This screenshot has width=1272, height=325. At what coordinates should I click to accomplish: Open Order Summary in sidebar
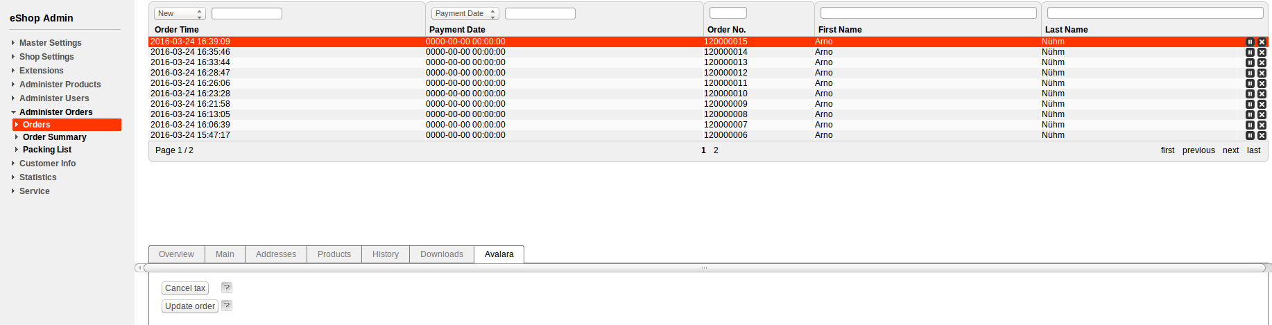54,137
